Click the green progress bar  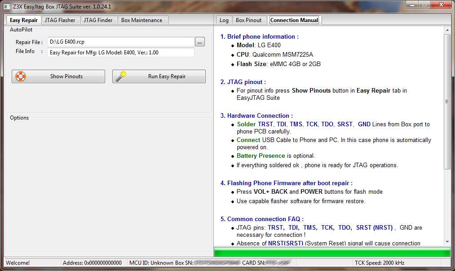pyautogui.click(x=332, y=252)
